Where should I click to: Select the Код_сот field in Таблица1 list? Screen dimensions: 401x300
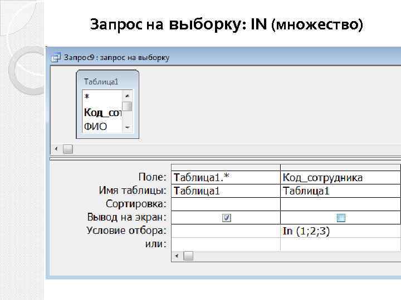pos(102,112)
